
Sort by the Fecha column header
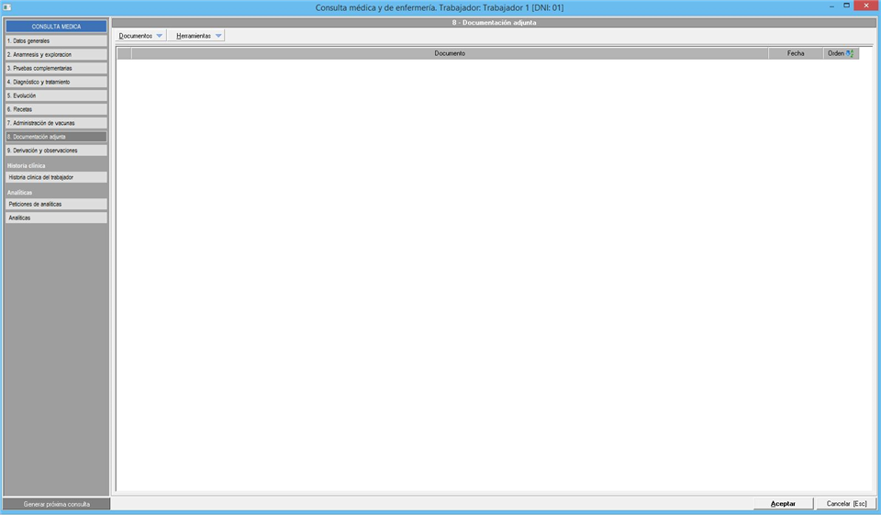[x=796, y=53]
